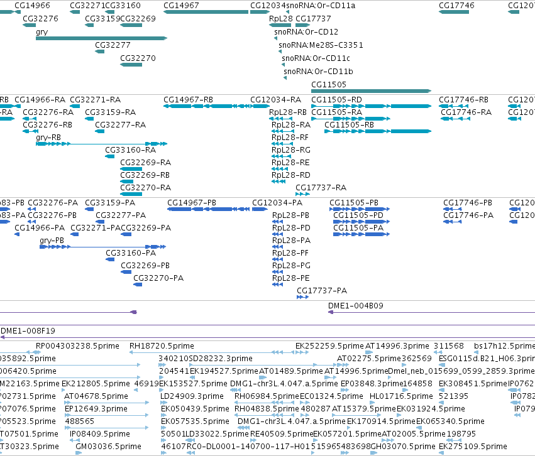Select the gry gene span
This screenshot has width=535, height=456.
pos(101,38)
